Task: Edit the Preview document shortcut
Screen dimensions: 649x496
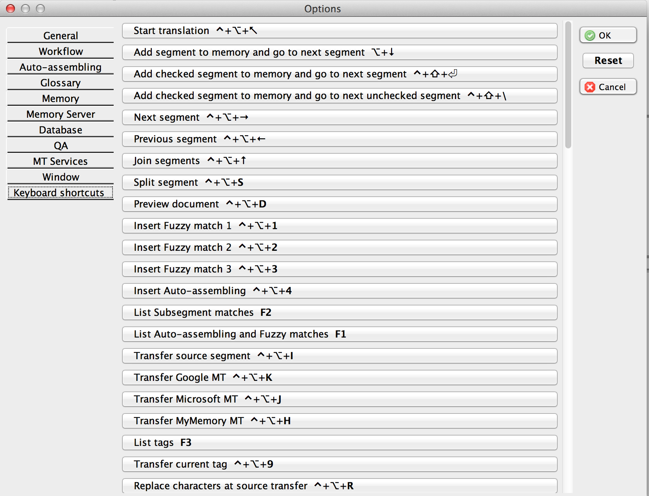Action: pos(339,204)
